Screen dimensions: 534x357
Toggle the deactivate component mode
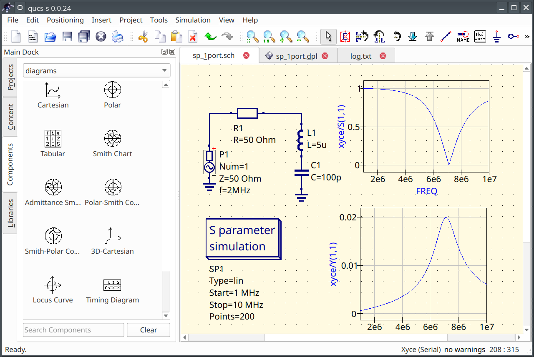345,37
